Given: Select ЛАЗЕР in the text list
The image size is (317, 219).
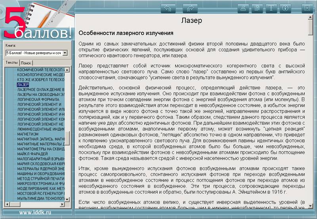Looking at the screenshot, I should pos(23,85).
